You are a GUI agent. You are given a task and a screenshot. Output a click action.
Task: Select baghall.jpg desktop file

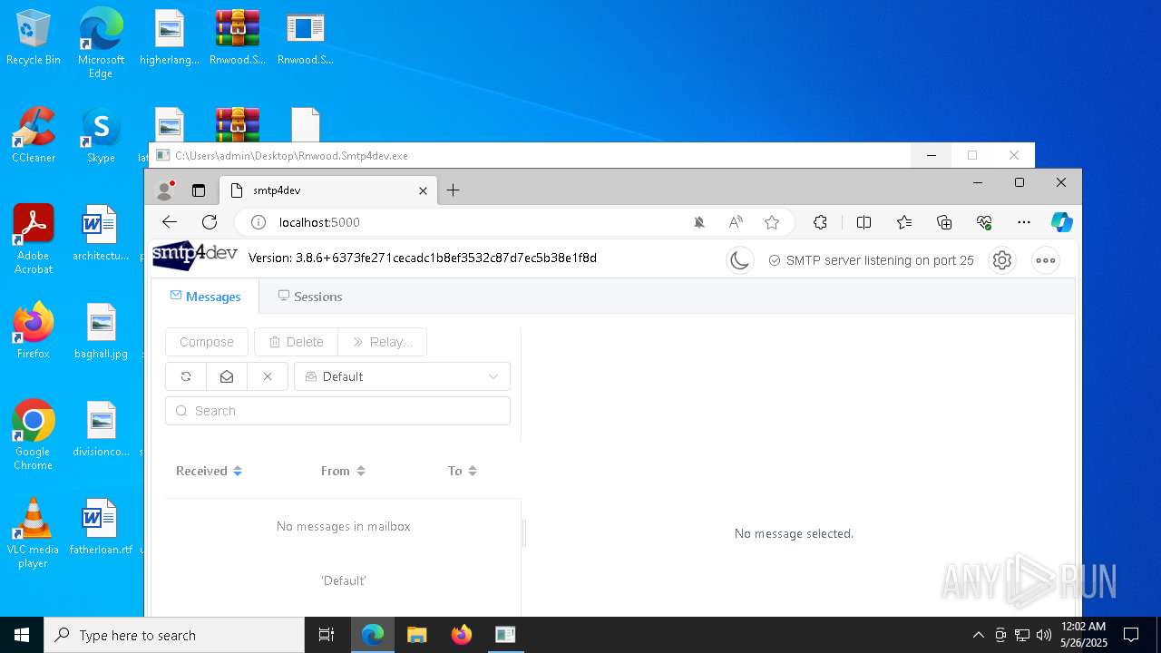101,332
